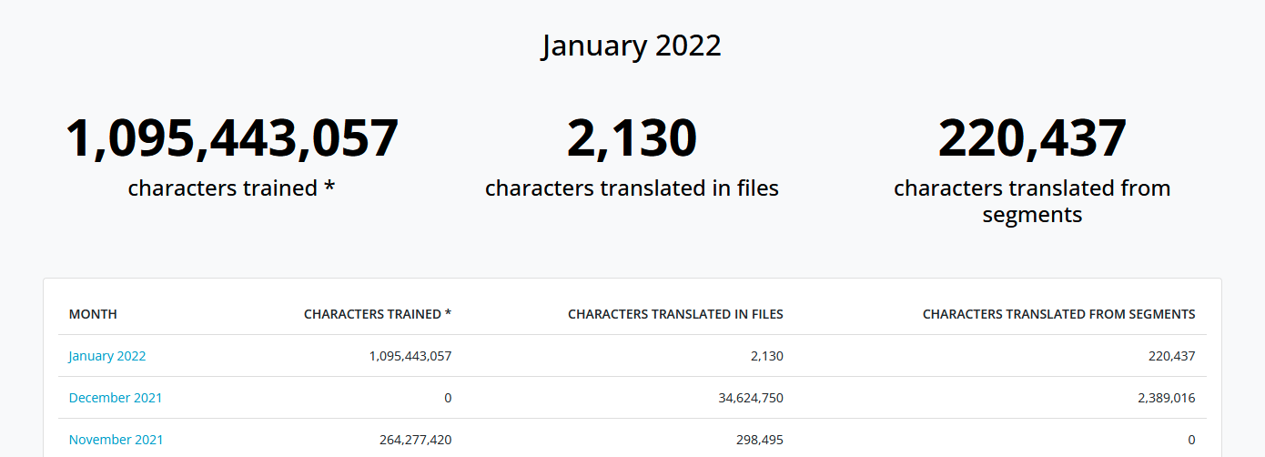Screen dimensions: 1265x457
Task: Click the large 2,130 headline number
Action: coord(632,138)
